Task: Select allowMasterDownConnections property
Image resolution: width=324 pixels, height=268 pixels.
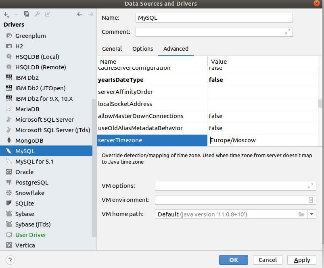Action: [152, 116]
